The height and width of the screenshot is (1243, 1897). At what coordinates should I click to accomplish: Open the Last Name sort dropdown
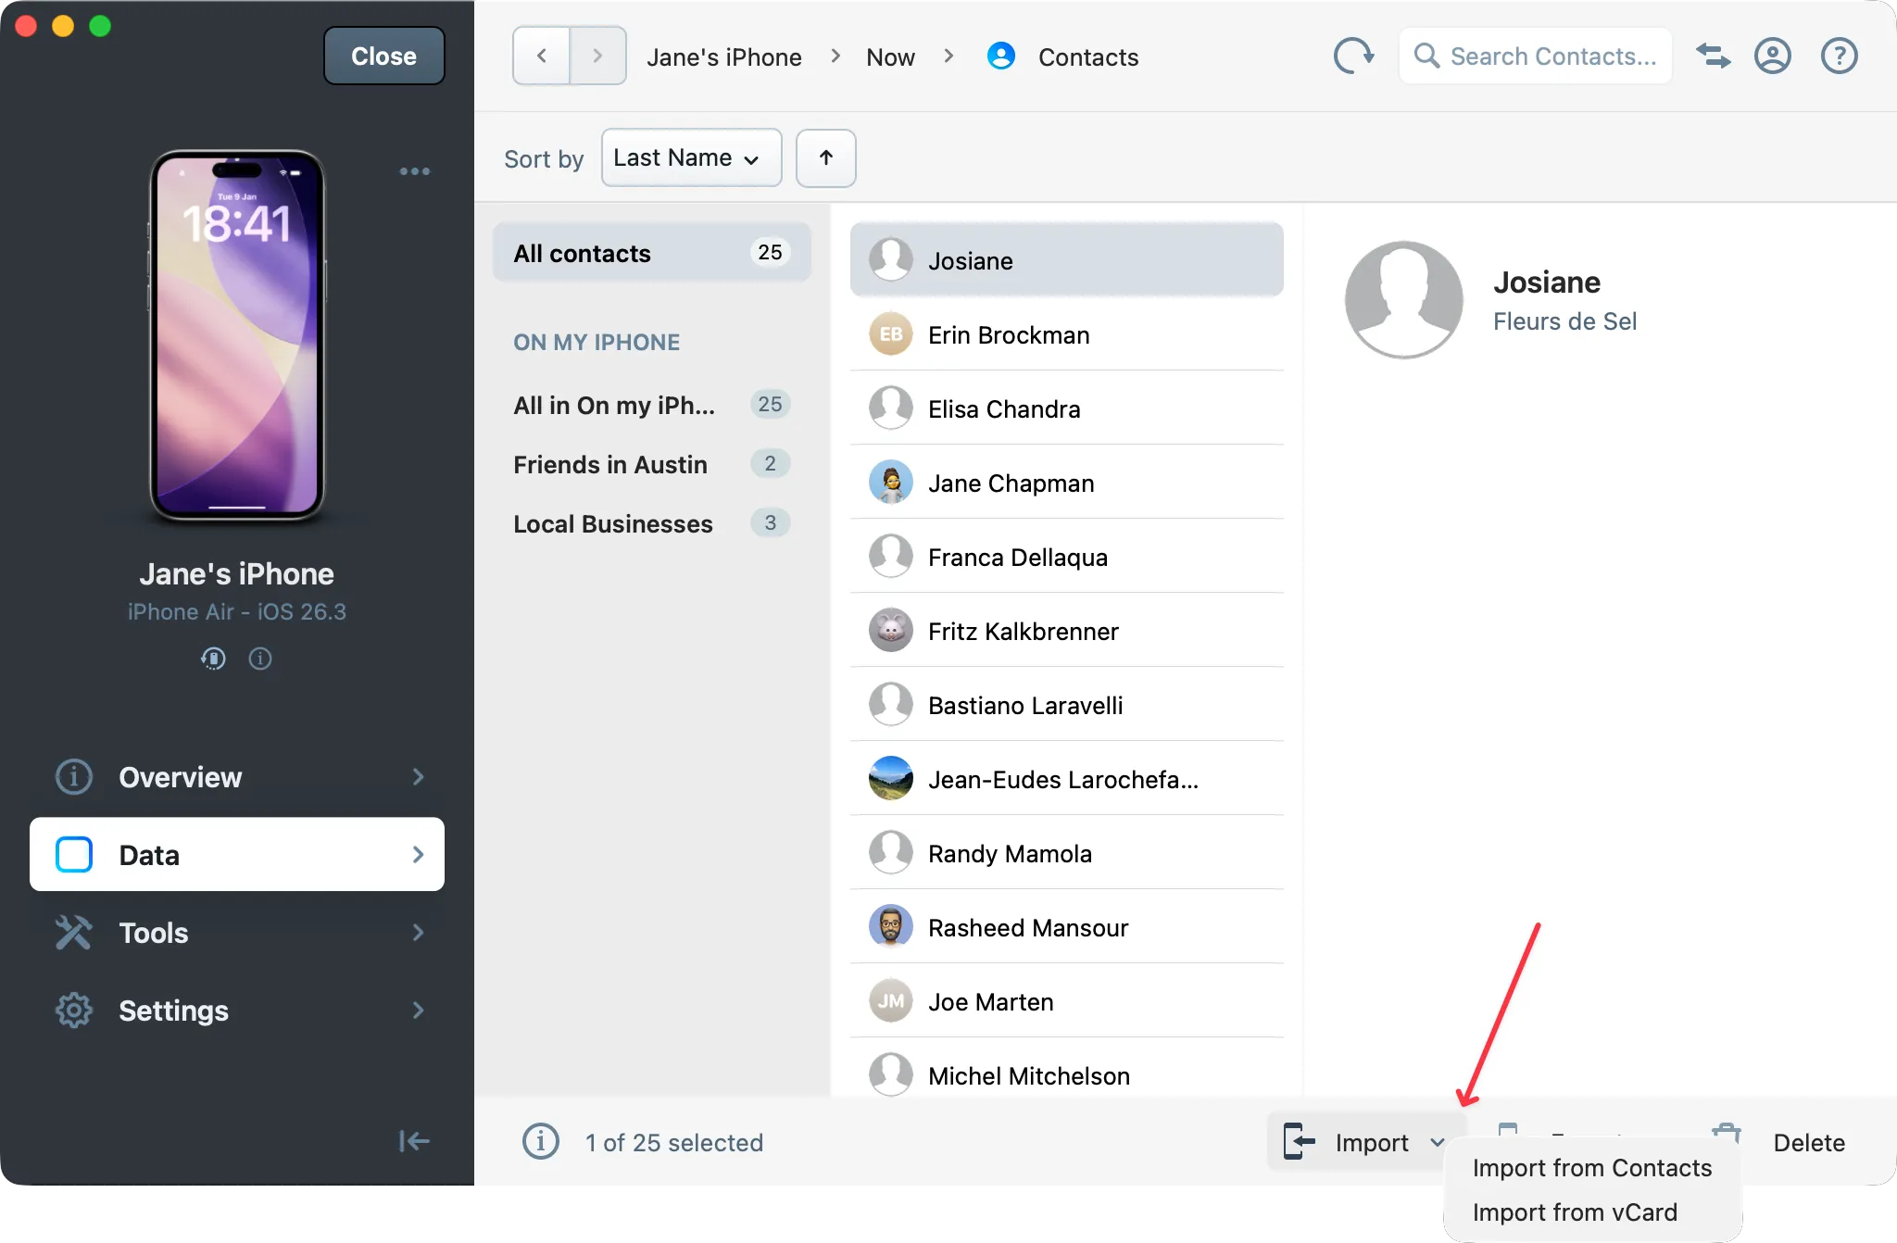(690, 157)
